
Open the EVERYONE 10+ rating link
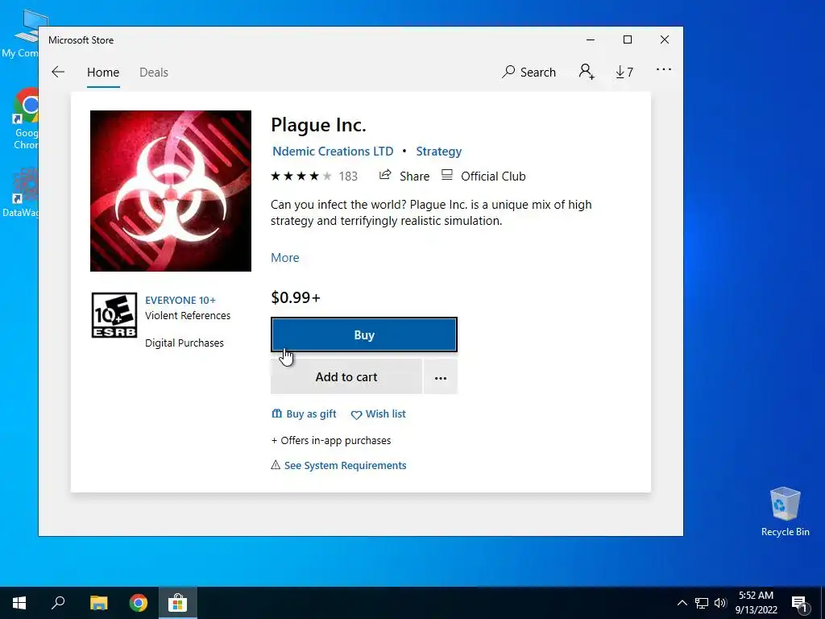pos(180,300)
